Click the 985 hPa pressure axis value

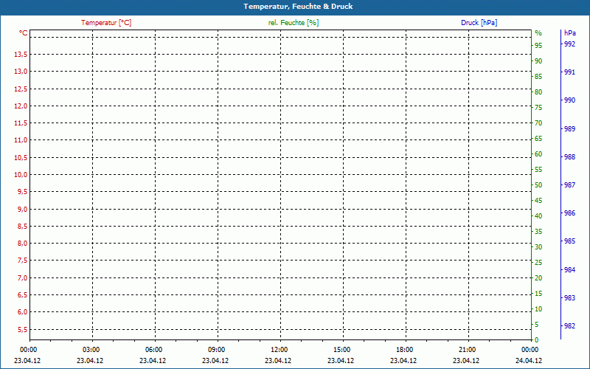569,241
